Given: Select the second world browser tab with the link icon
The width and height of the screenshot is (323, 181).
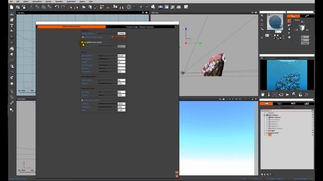Looking at the screenshot, I should (280, 104).
